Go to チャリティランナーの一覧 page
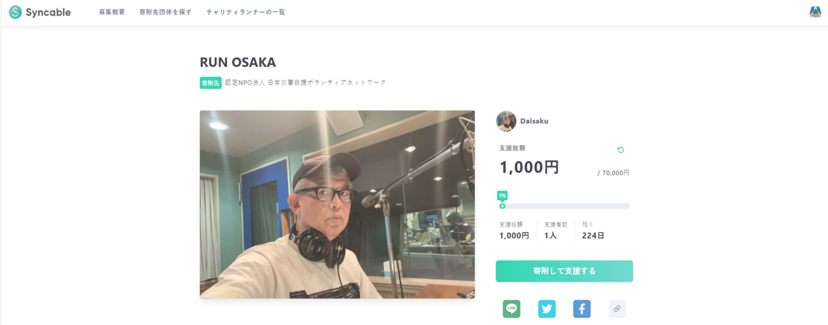The height and width of the screenshot is (325, 828). pyautogui.click(x=246, y=12)
